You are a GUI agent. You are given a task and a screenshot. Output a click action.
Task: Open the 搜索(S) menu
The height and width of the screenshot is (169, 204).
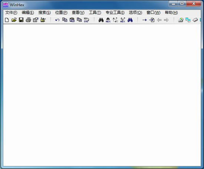click(45, 13)
